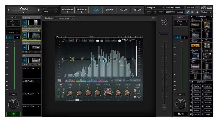
Task: Toggle the output MUTE button
Action: [x=181, y=114]
